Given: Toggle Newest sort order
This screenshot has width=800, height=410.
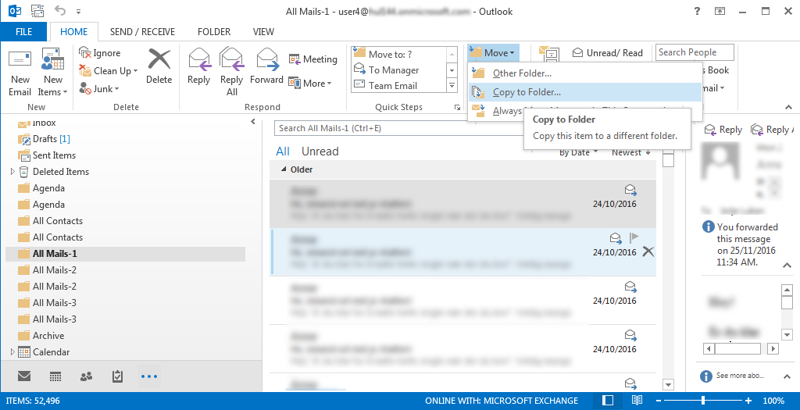Looking at the screenshot, I should [x=630, y=152].
